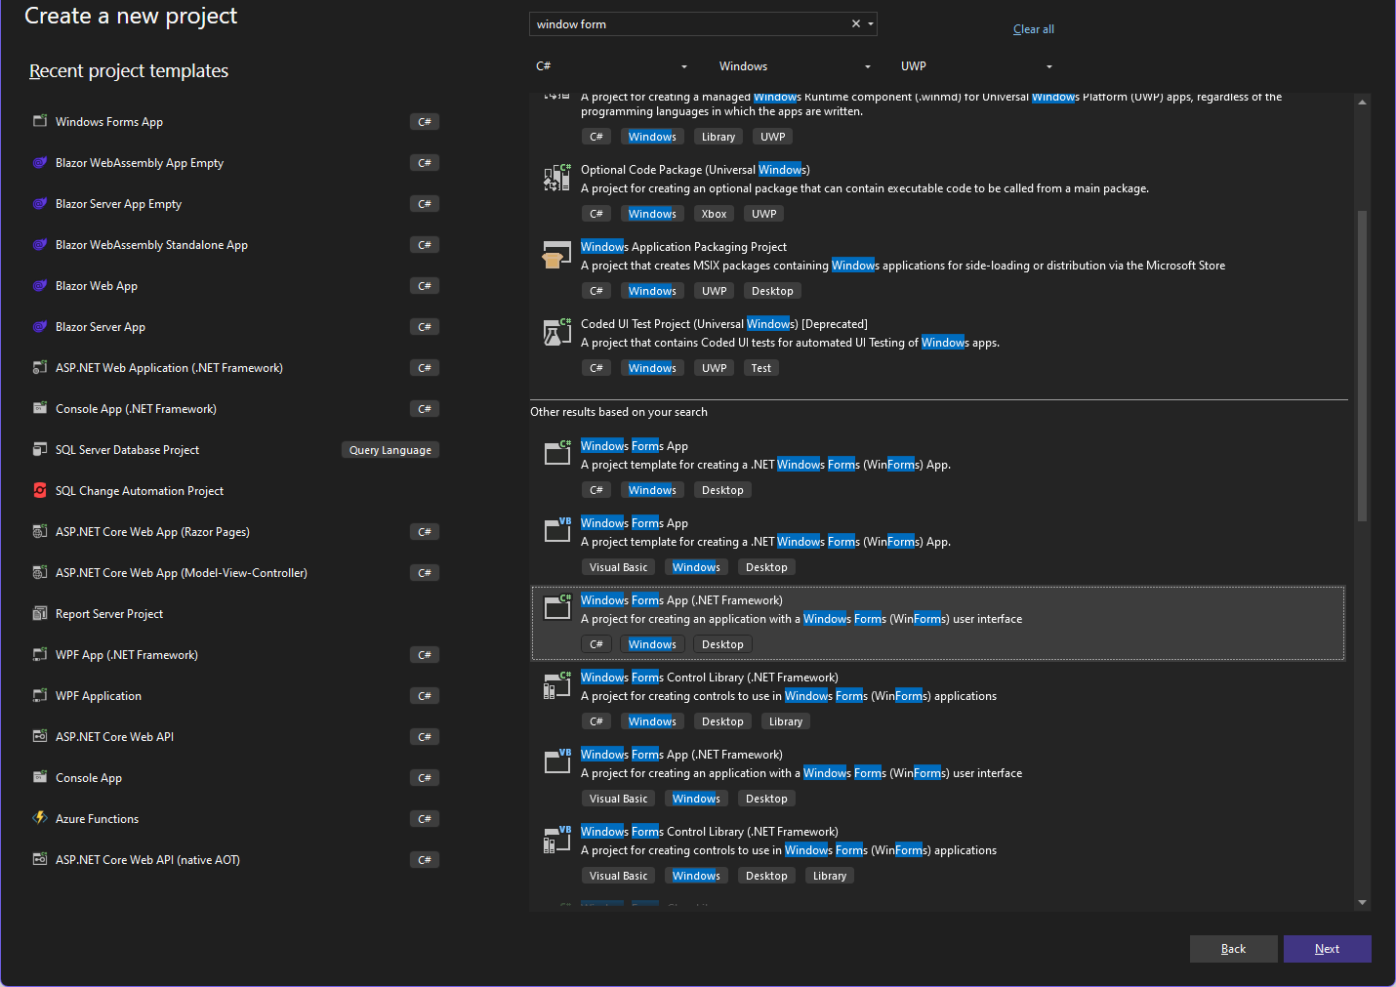Click the WPF Application icon

pyautogui.click(x=40, y=695)
